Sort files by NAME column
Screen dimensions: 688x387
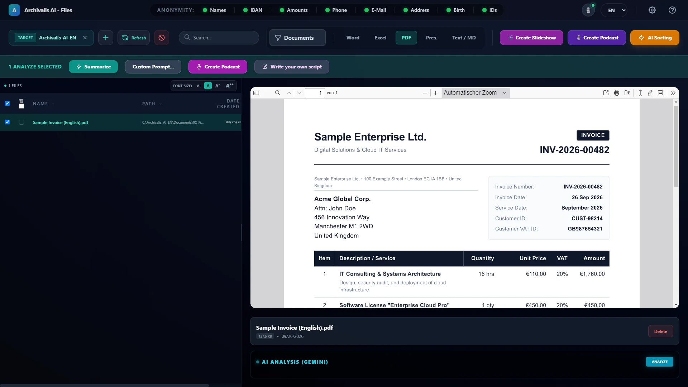43,104
